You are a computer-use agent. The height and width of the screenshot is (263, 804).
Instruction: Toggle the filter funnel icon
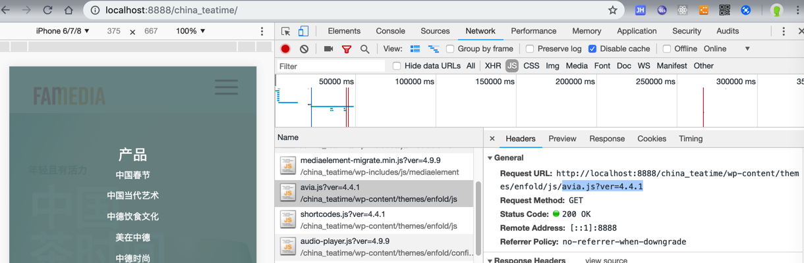pos(347,49)
